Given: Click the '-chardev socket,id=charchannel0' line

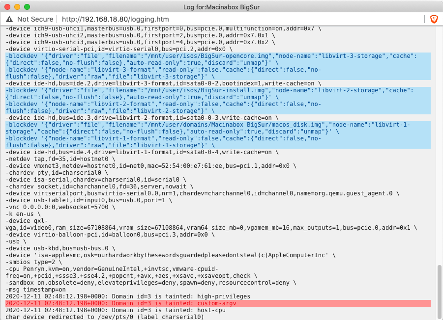Looking at the screenshot, I should tap(99, 187).
